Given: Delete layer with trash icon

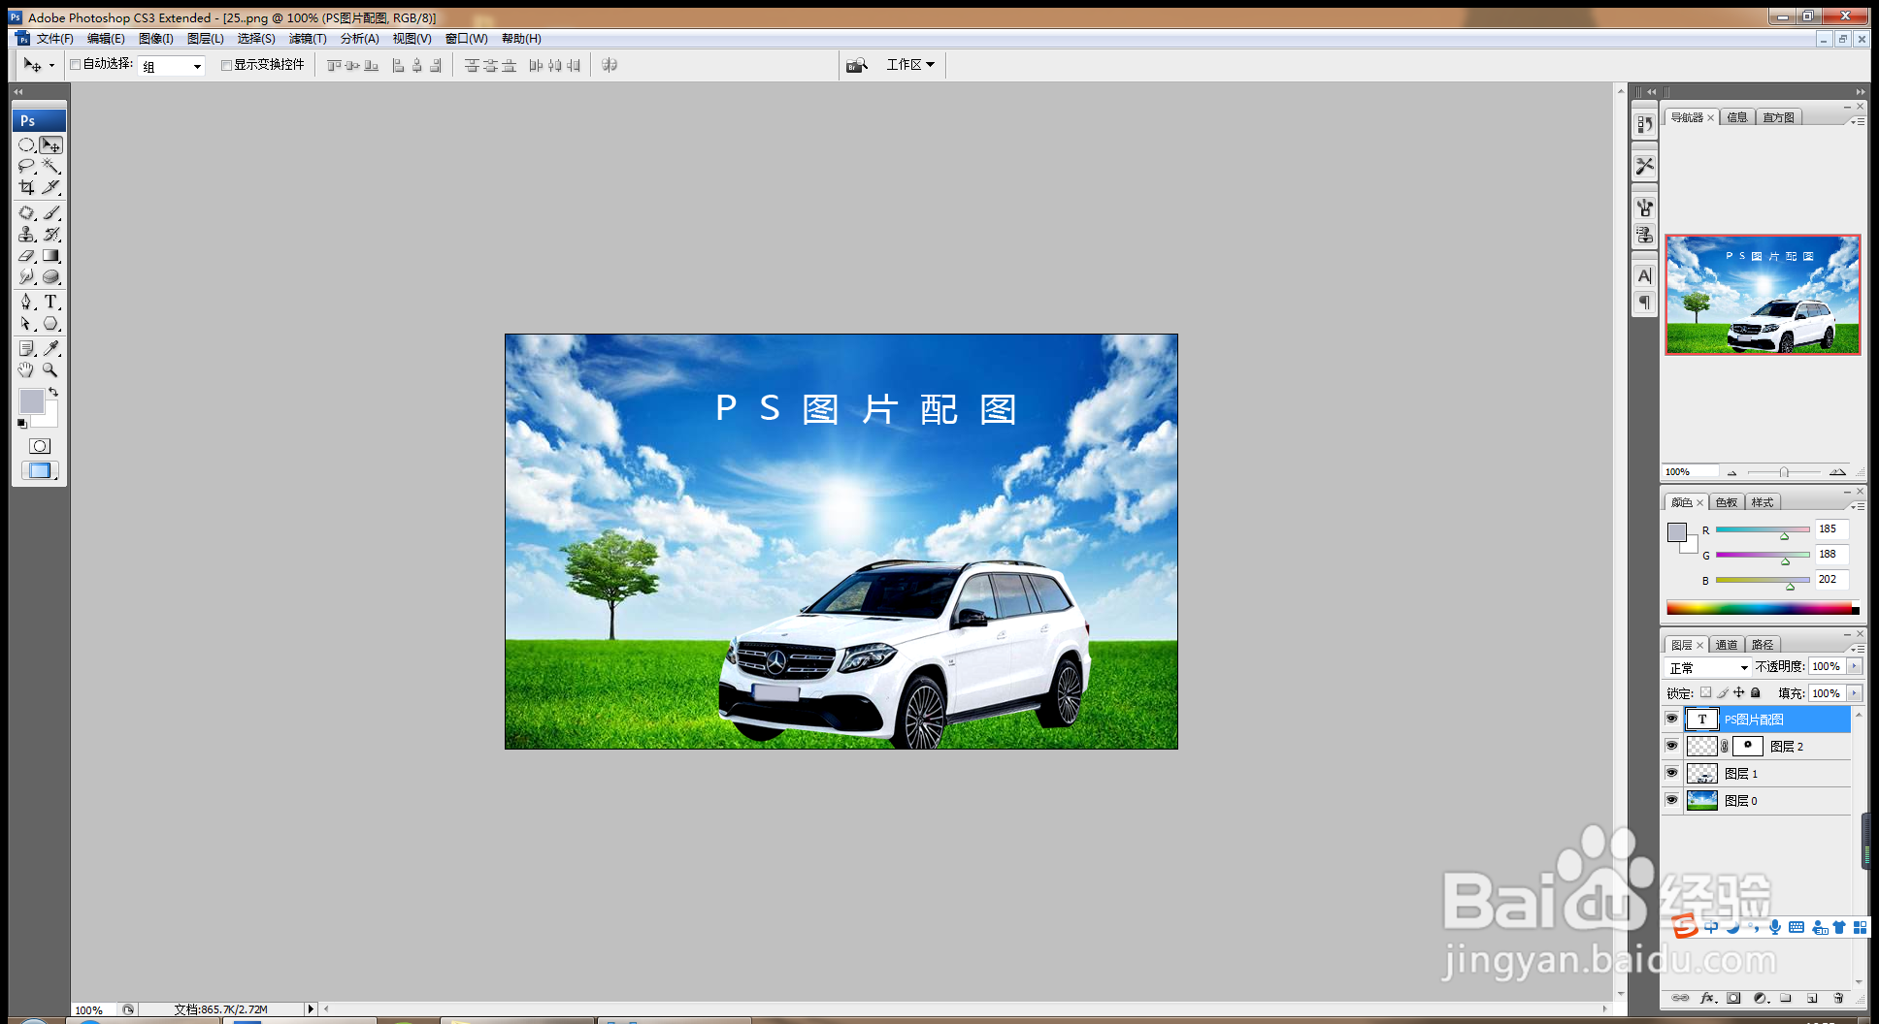Looking at the screenshot, I should point(1838,998).
